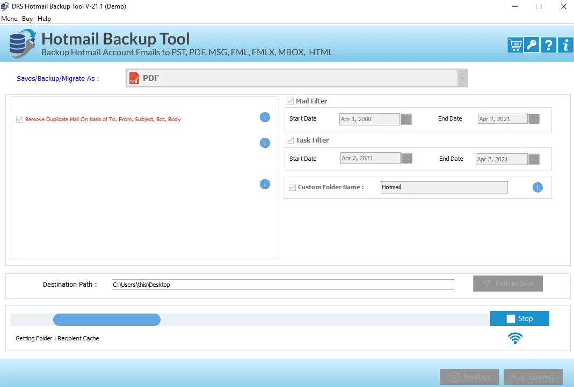This screenshot has width=574, height=387.
Task: Open the question mark help icon
Action: point(548,45)
